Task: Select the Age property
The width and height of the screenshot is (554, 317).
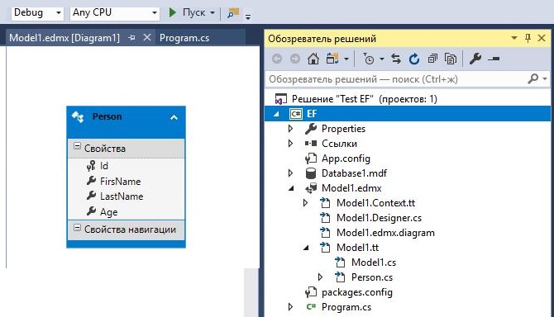Action: [108, 212]
